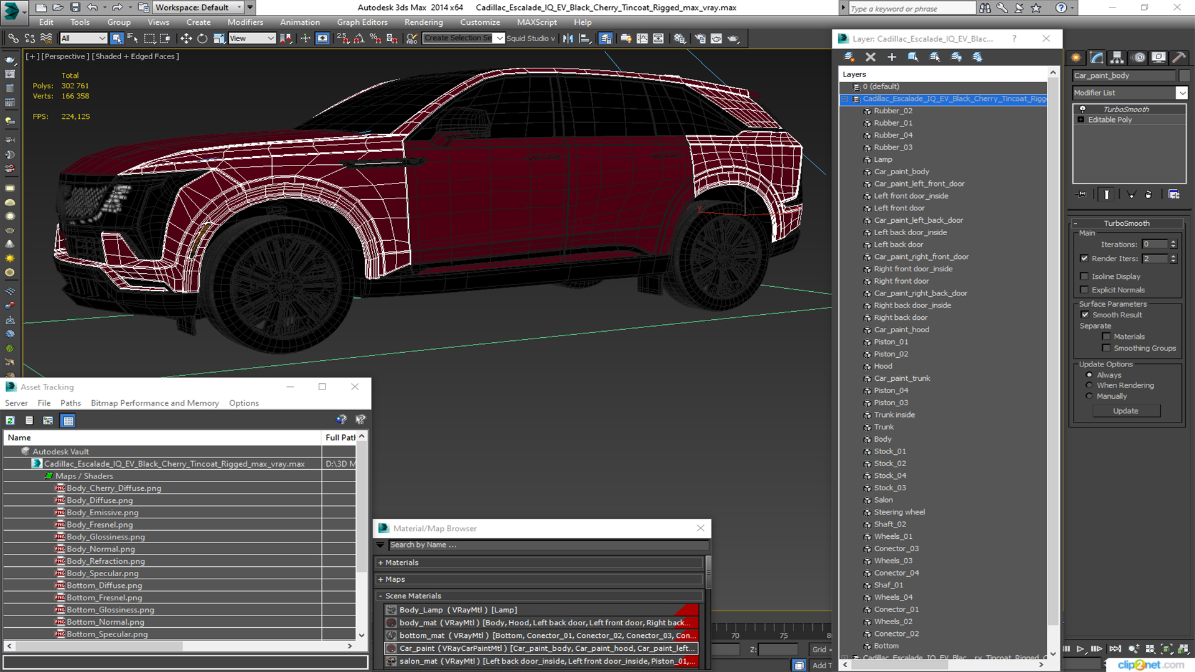Open the Modifiers menu
The width and height of the screenshot is (1195, 672).
[245, 22]
